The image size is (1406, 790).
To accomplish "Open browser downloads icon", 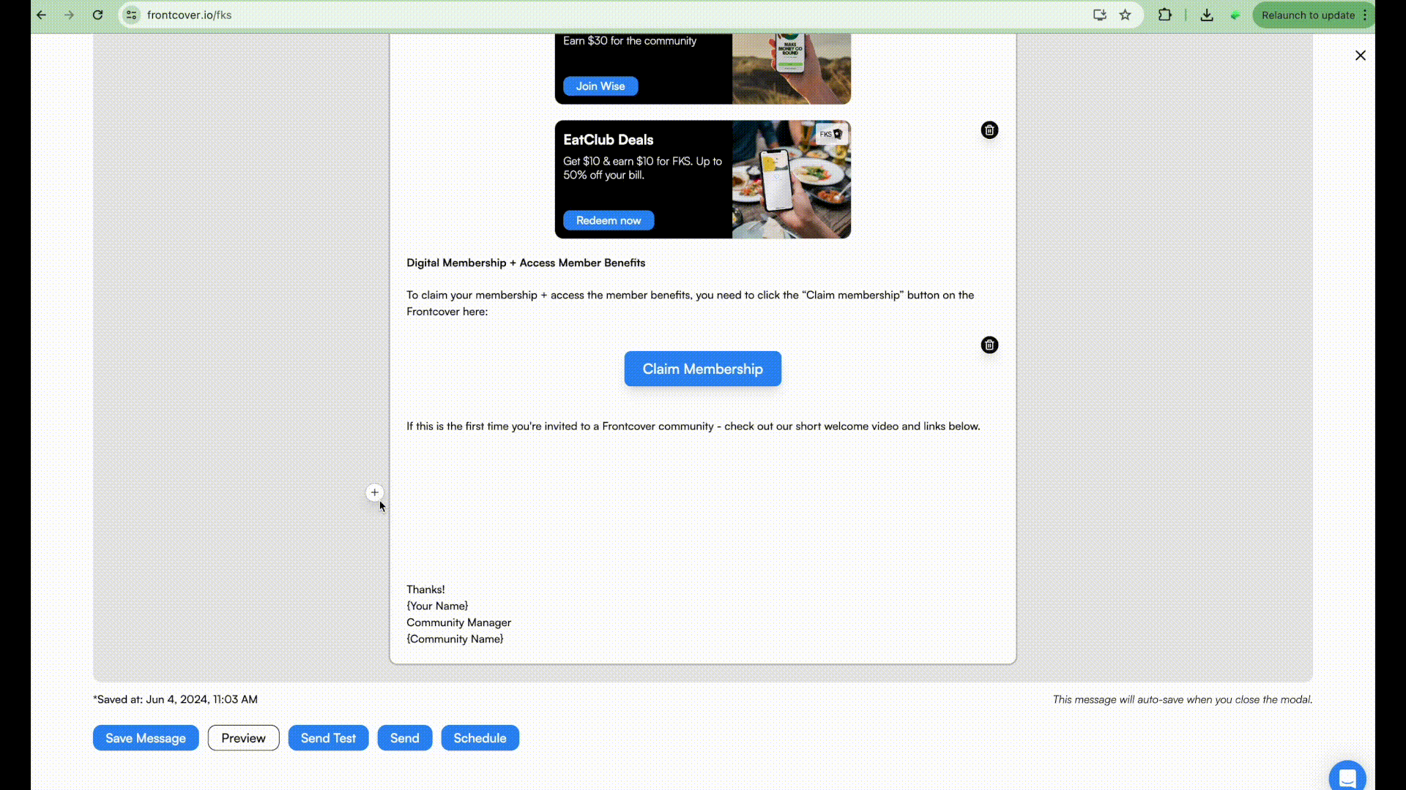I will (1207, 15).
